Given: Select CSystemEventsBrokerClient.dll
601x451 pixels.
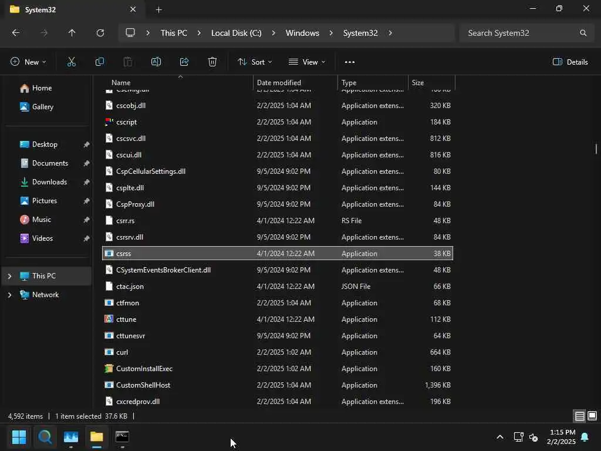Looking at the screenshot, I should (278, 270).
